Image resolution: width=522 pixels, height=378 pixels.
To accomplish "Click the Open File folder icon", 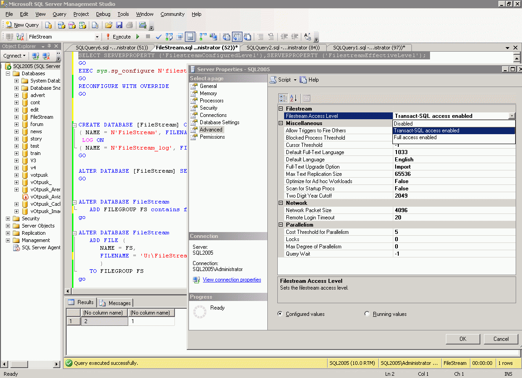I will (108, 25).
